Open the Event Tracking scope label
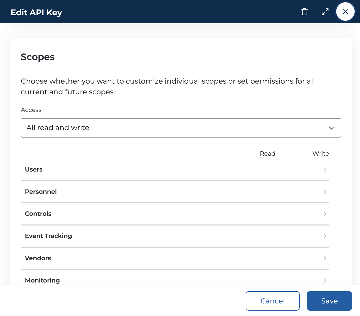Screen dimensions: 360x316 48,236
